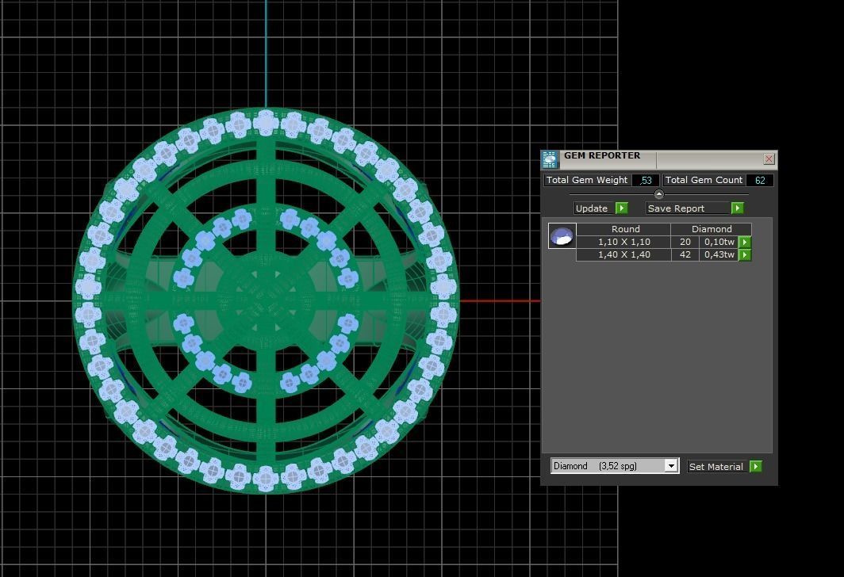The width and height of the screenshot is (844, 577).
Task: Click the Gem Reporter panel icon
Action: point(550,160)
